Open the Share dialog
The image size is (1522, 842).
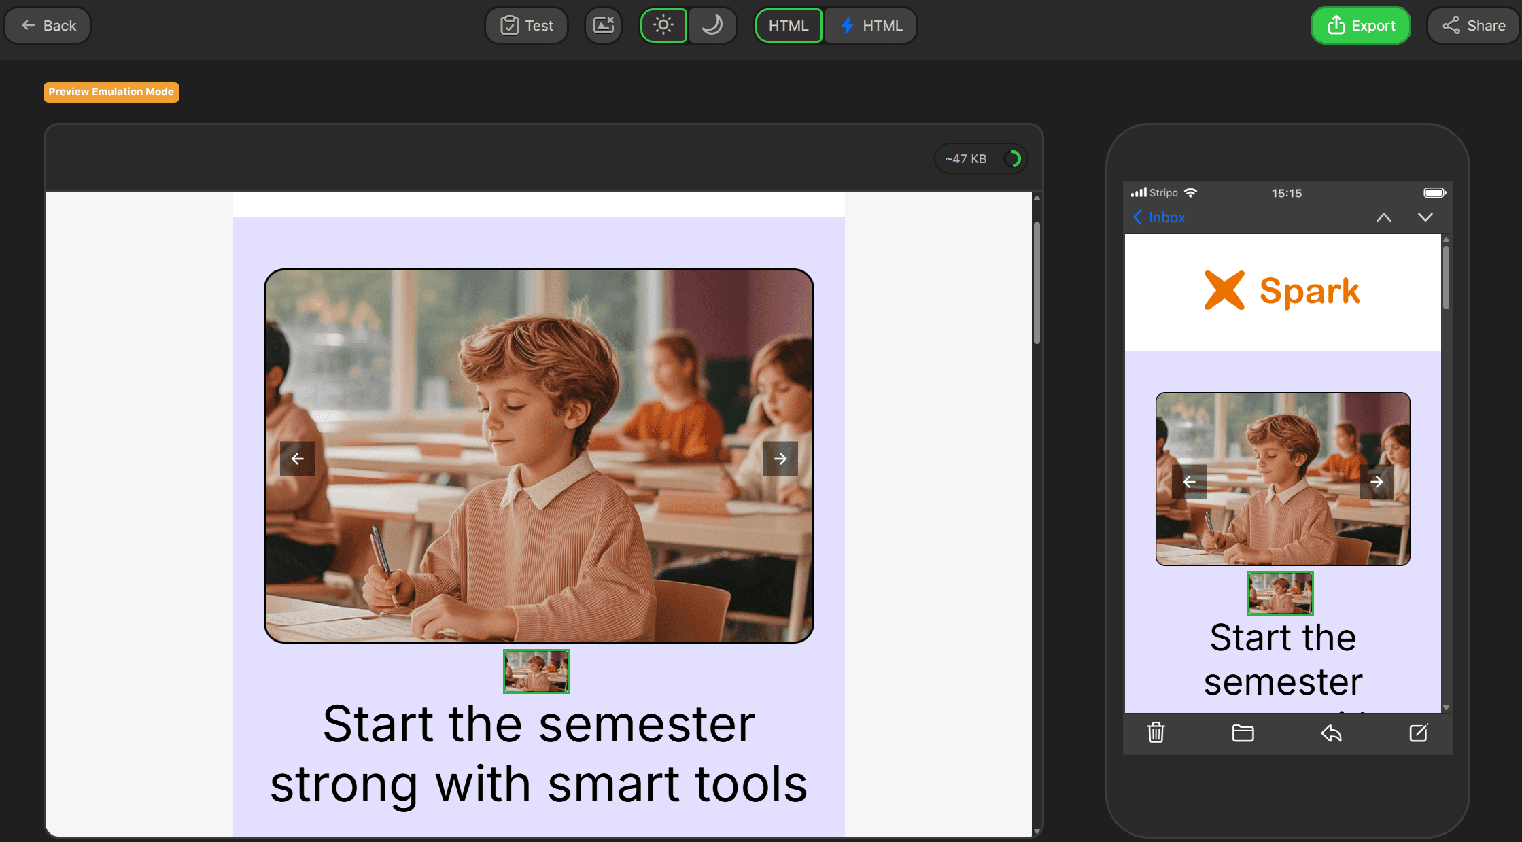pos(1472,25)
